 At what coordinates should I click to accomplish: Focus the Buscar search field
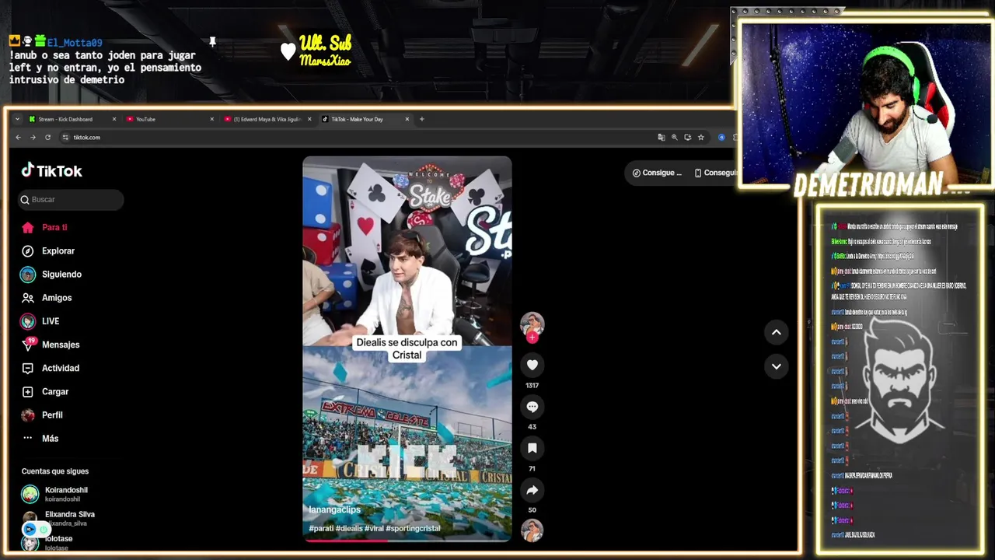pyautogui.click(x=72, y=200)
